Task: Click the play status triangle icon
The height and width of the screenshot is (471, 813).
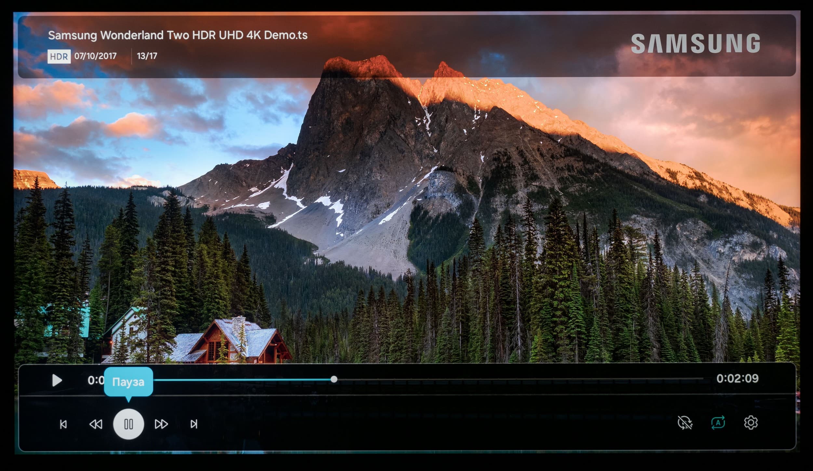Action: coord(57,380)
